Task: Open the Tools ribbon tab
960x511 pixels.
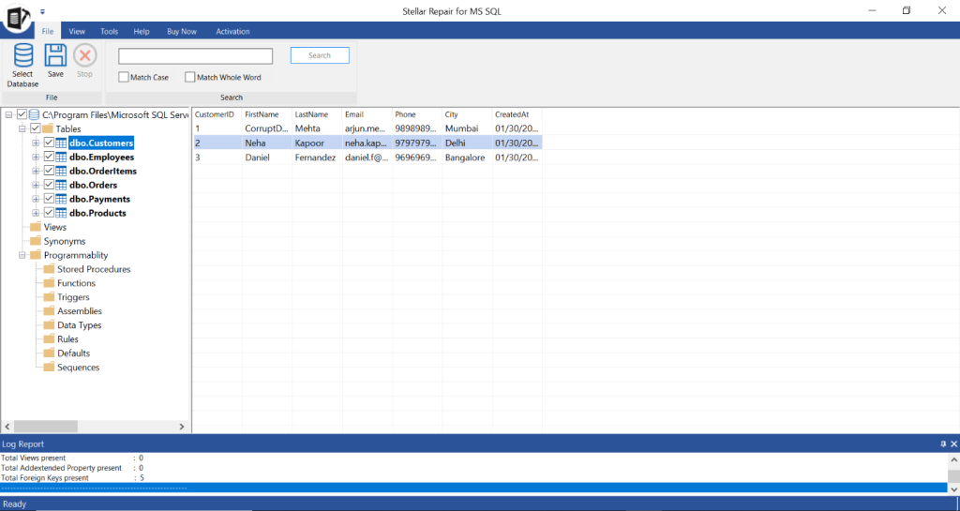Action: tap(109, 31)
